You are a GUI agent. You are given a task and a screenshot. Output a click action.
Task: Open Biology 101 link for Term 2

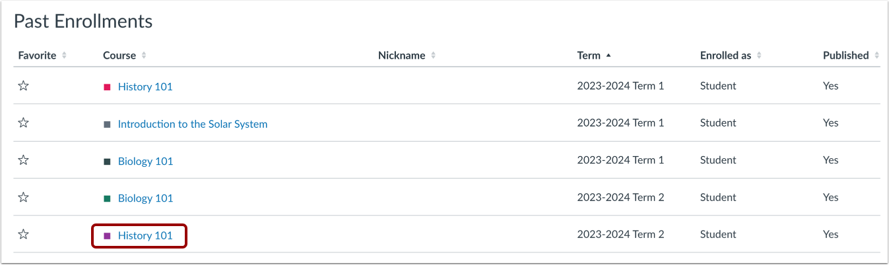[x=145, y=198]
